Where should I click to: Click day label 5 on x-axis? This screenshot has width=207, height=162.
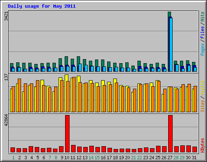pyautogui.click(x=38, y=158)
